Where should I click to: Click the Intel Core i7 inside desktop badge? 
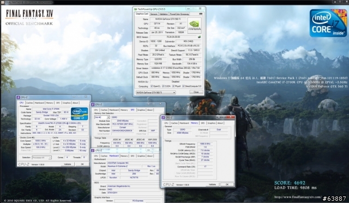point(328,23)
